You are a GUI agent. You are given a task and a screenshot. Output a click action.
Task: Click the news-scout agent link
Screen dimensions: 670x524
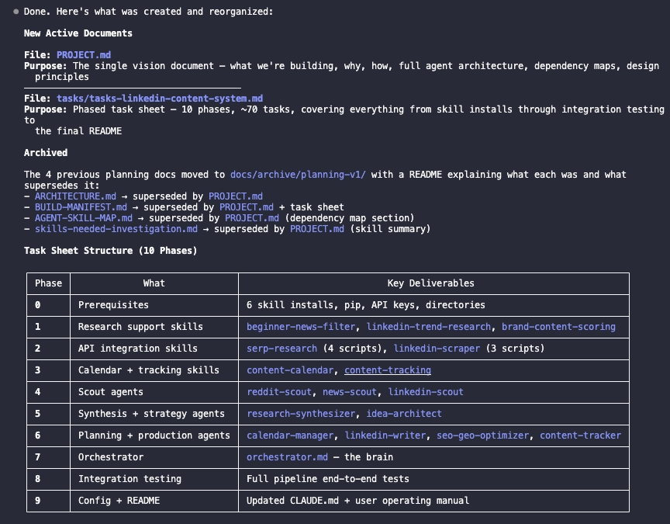point(350,392)
